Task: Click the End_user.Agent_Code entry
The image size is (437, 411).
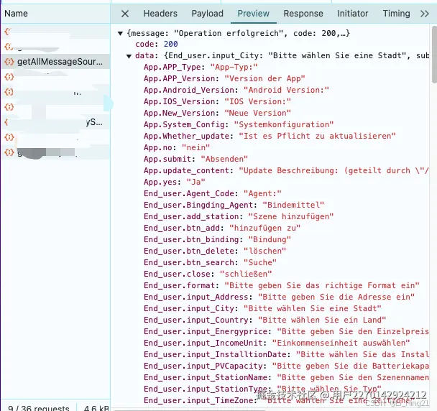Action: [x=213, y=193]
